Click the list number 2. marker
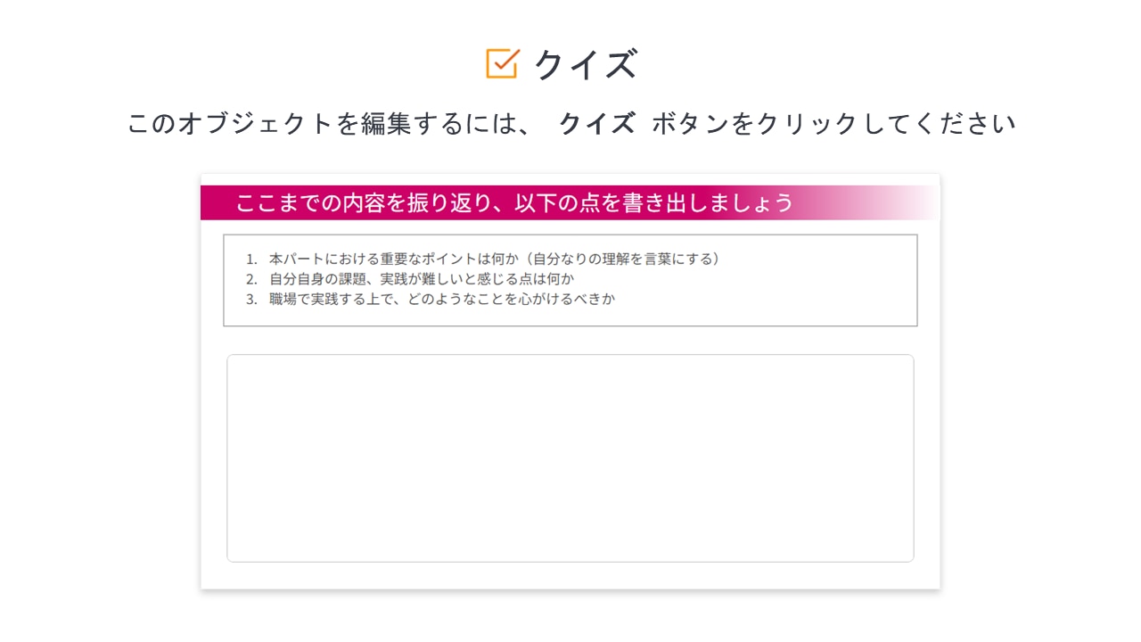The height and width of the screenshot is (642, 1141). coord(251,279)
